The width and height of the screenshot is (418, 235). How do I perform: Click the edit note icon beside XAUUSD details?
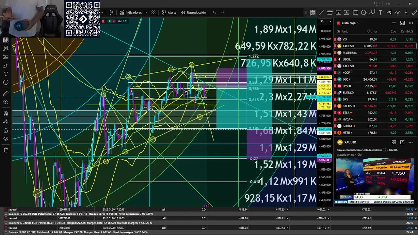pos(402,142)
